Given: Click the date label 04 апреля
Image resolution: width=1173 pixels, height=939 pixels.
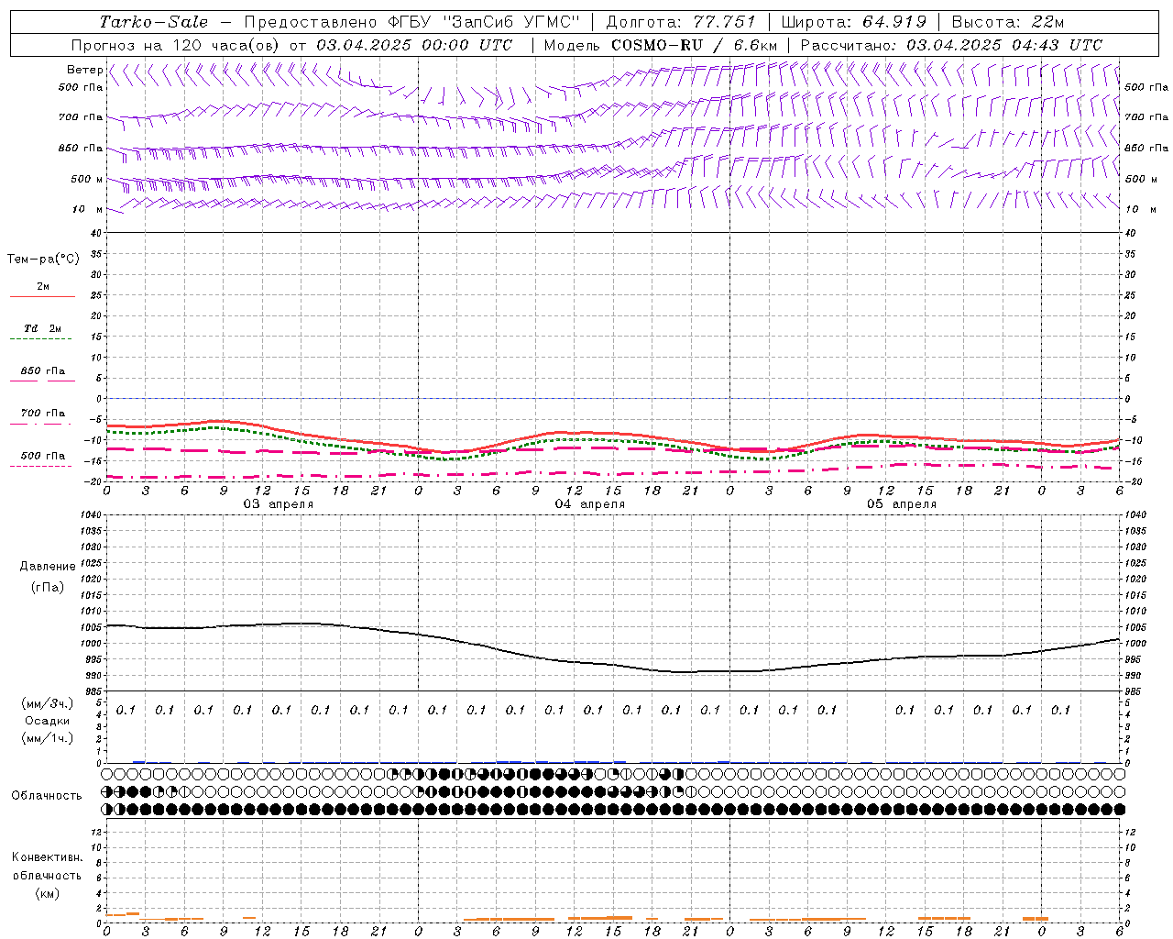Looking at the screenshot, I should pos(589,504).
